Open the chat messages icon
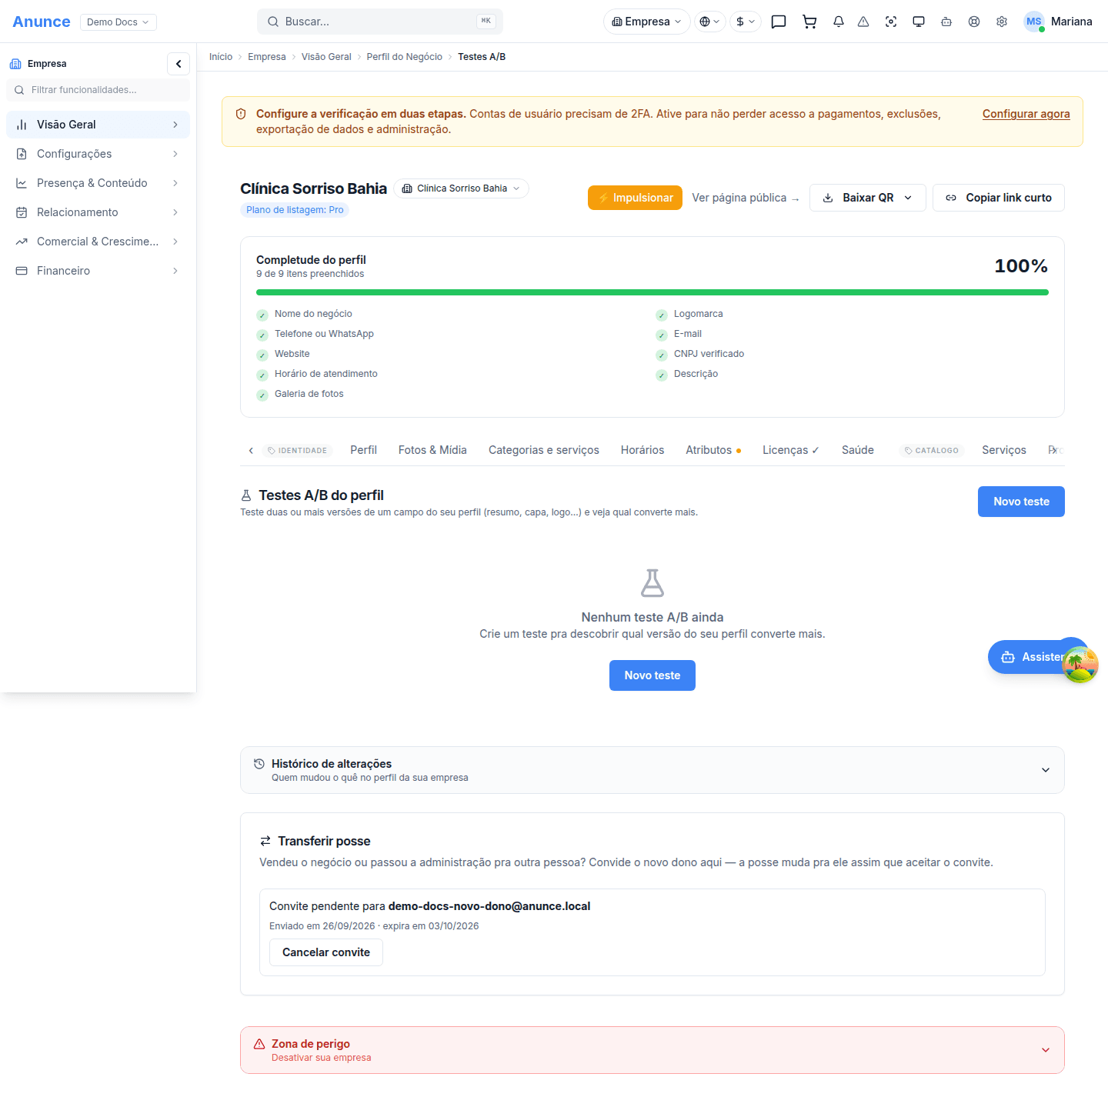 coord(779,22)
